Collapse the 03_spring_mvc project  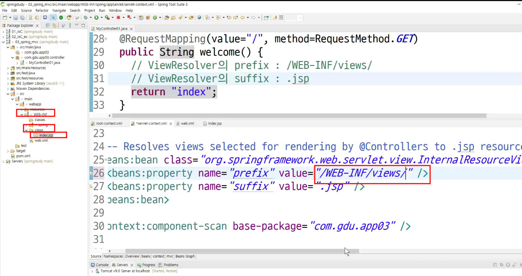point(3,42)
